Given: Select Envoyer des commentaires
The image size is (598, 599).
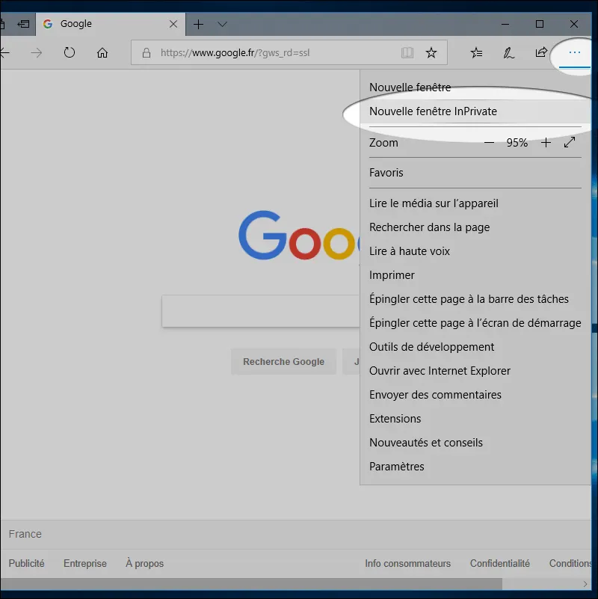Looking at the screenshot, I should click(475, 395).
